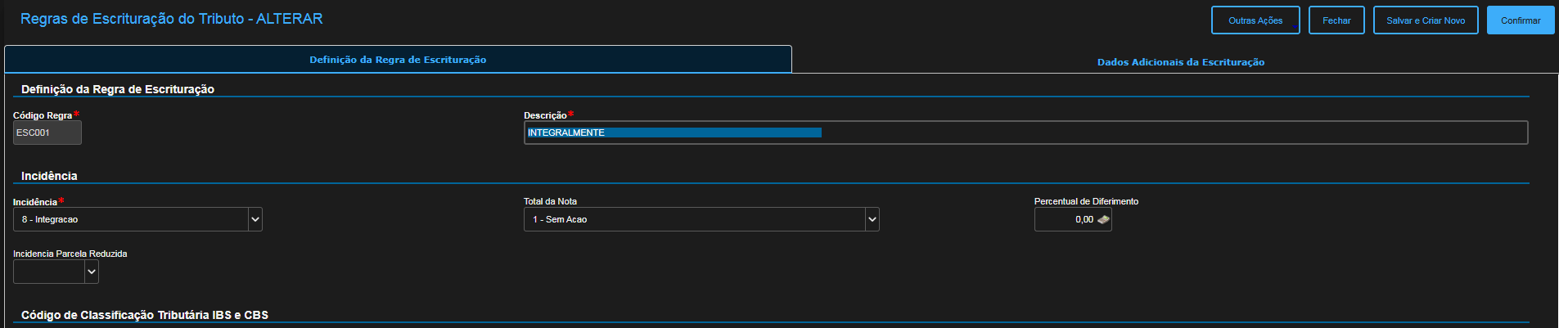Viewport: 1559px width, 328px height.
Task: Click the '8 - Integracao' selected value
Action: [131, 219]
